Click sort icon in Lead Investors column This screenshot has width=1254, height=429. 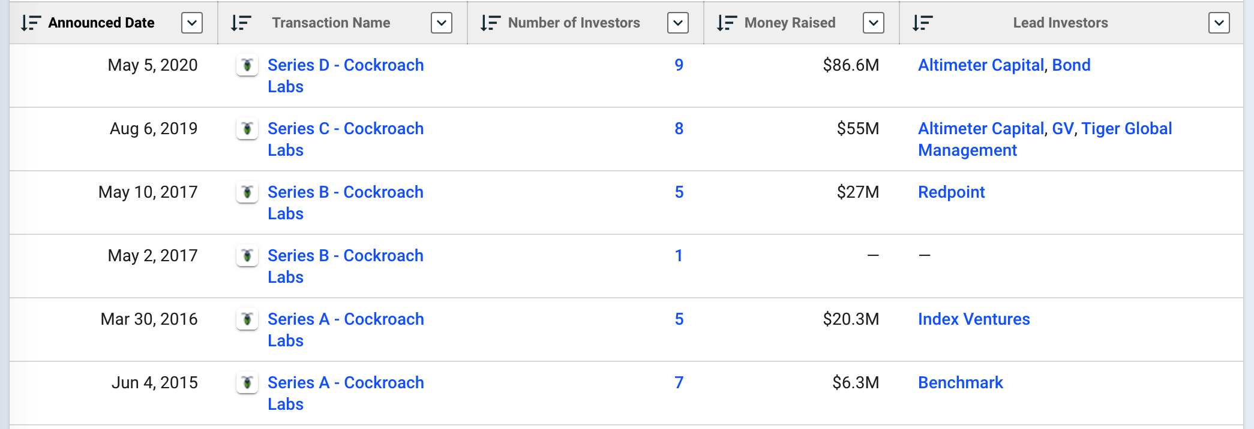[922, 23]
